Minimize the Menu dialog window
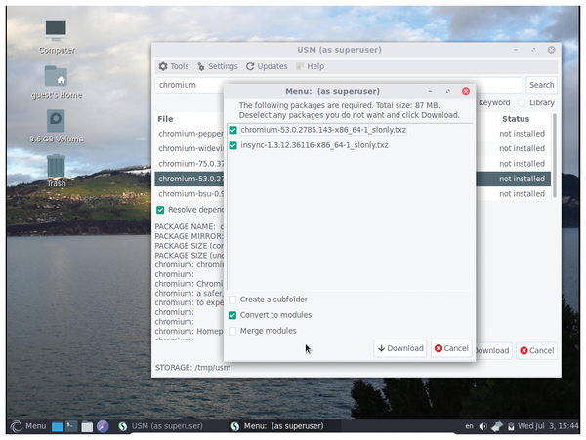This screenshot has height=440, width=586. point(430,91)
